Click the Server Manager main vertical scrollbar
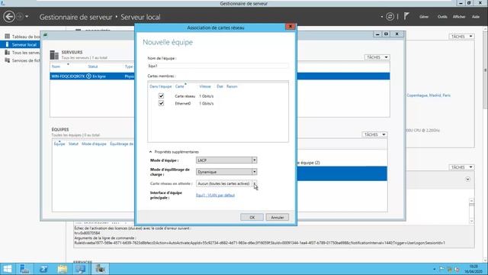 coord(485,70)
